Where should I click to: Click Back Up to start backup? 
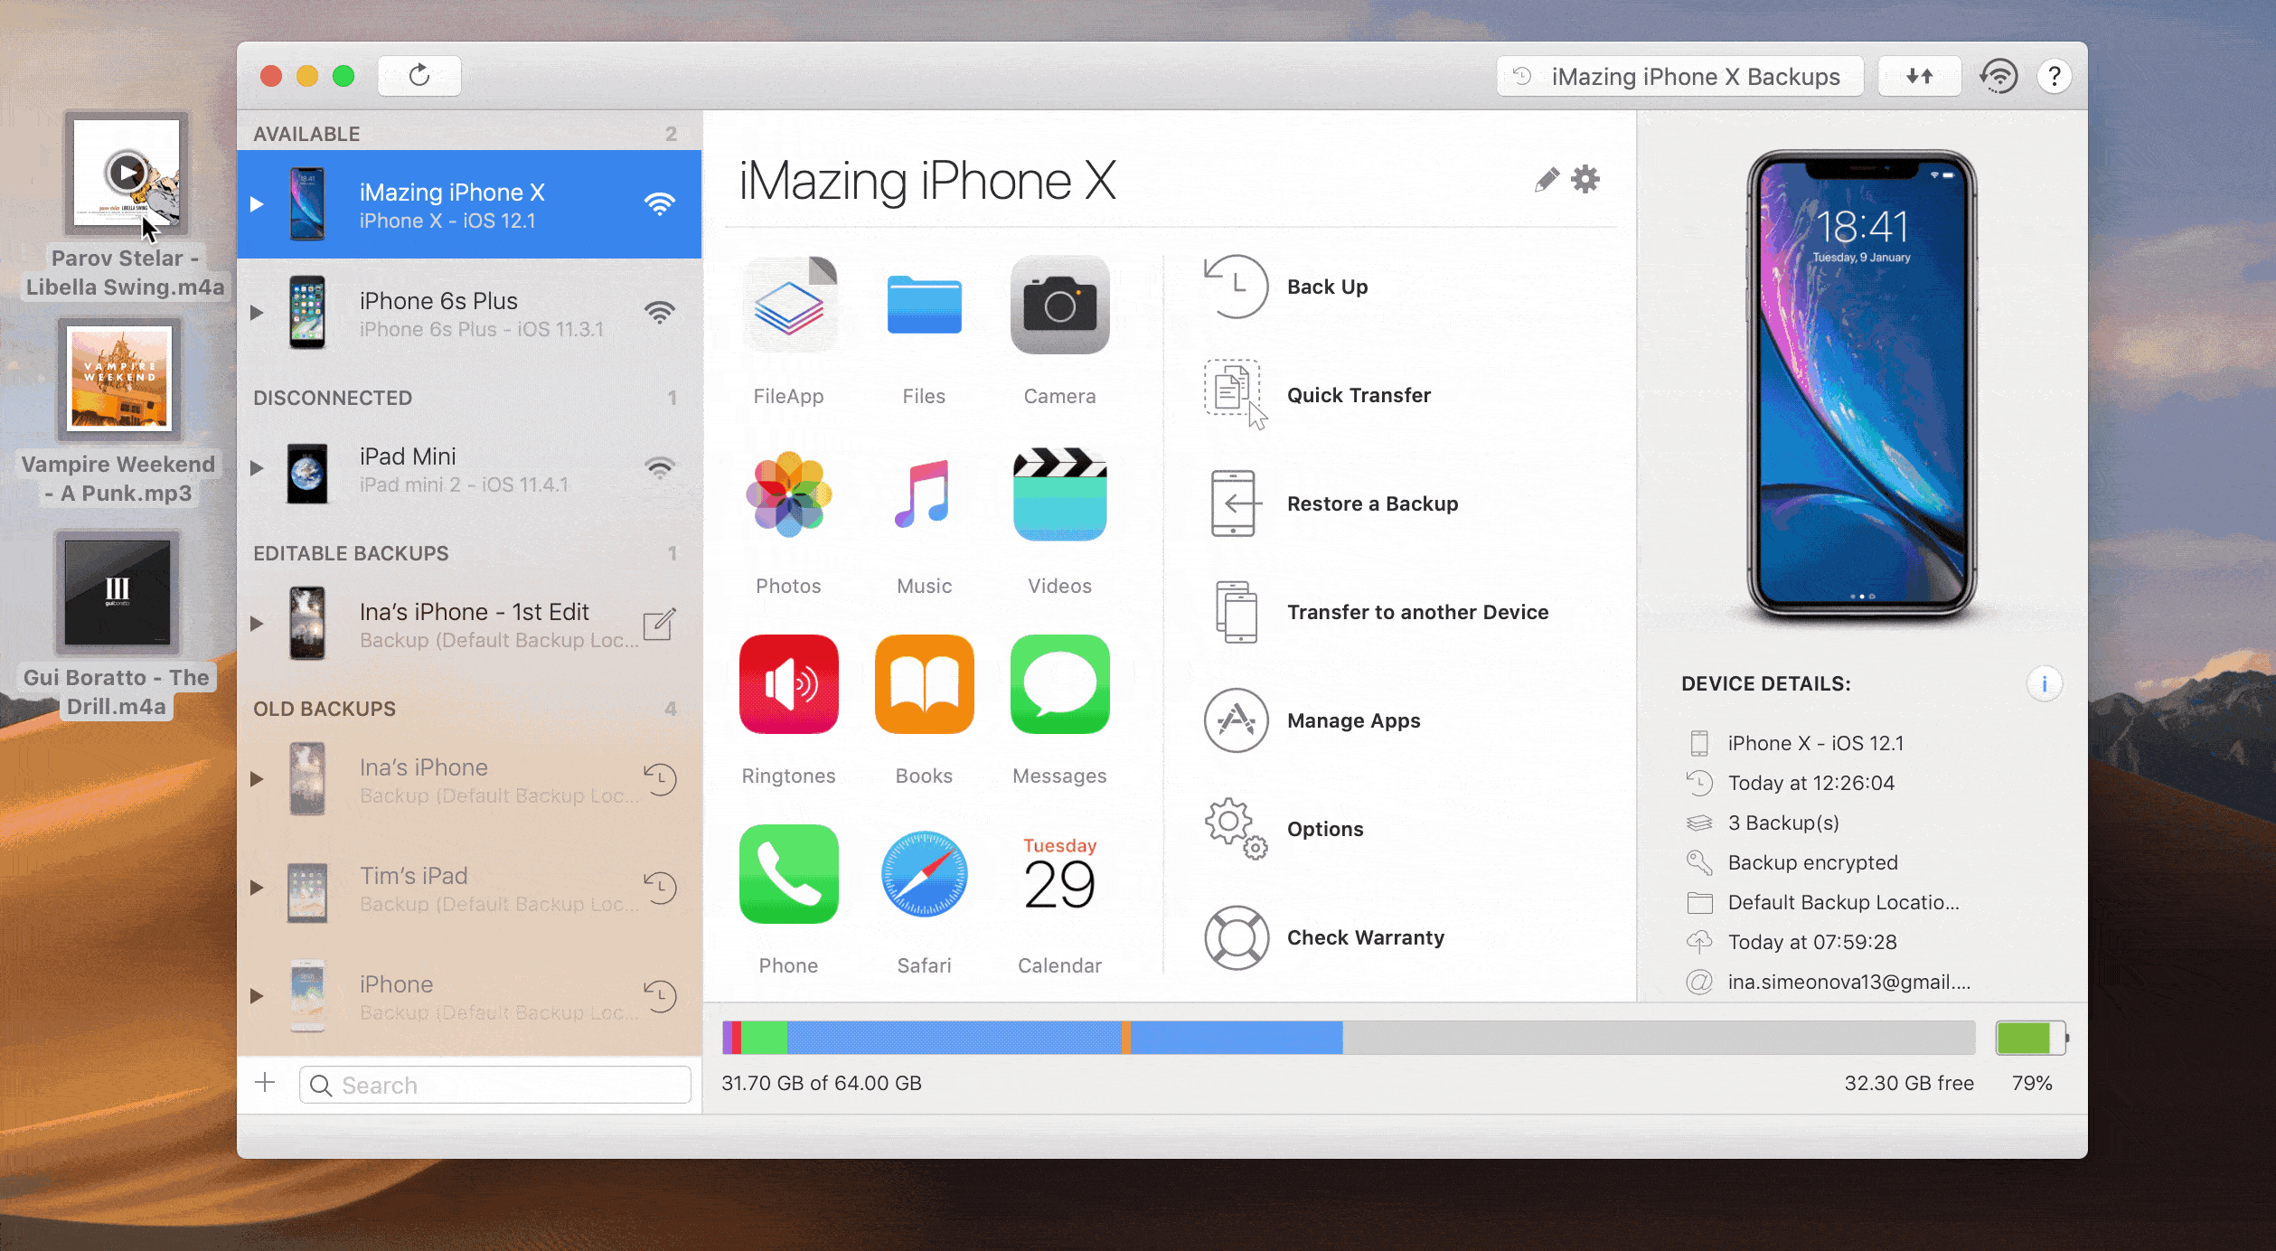(x=1329, y=287)
